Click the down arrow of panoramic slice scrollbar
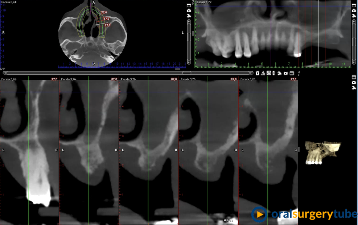 (x=354, y=63)
